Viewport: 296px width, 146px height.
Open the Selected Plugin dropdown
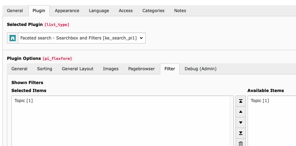click(x=82, y=38)
